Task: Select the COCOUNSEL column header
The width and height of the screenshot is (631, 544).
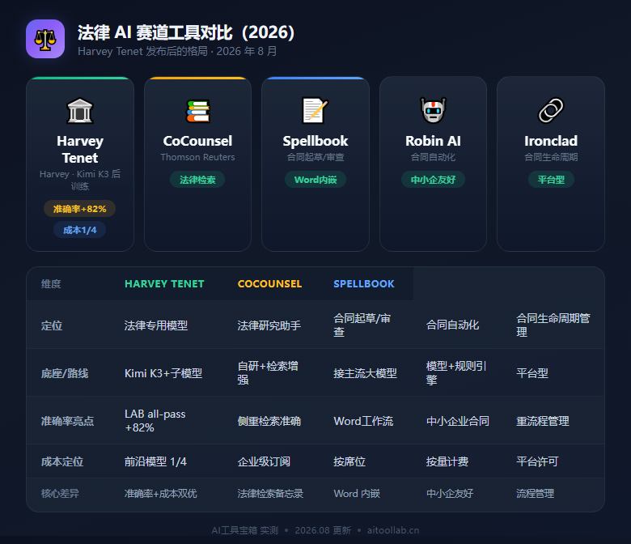Action: tap(269, 284)
